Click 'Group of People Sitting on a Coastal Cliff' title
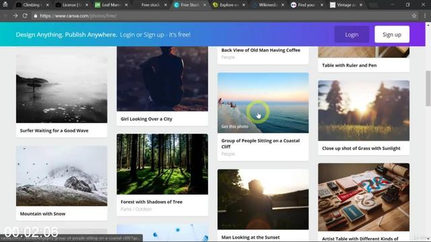The height and width of the screenshot is (242, 431). (x=261, y=143)
